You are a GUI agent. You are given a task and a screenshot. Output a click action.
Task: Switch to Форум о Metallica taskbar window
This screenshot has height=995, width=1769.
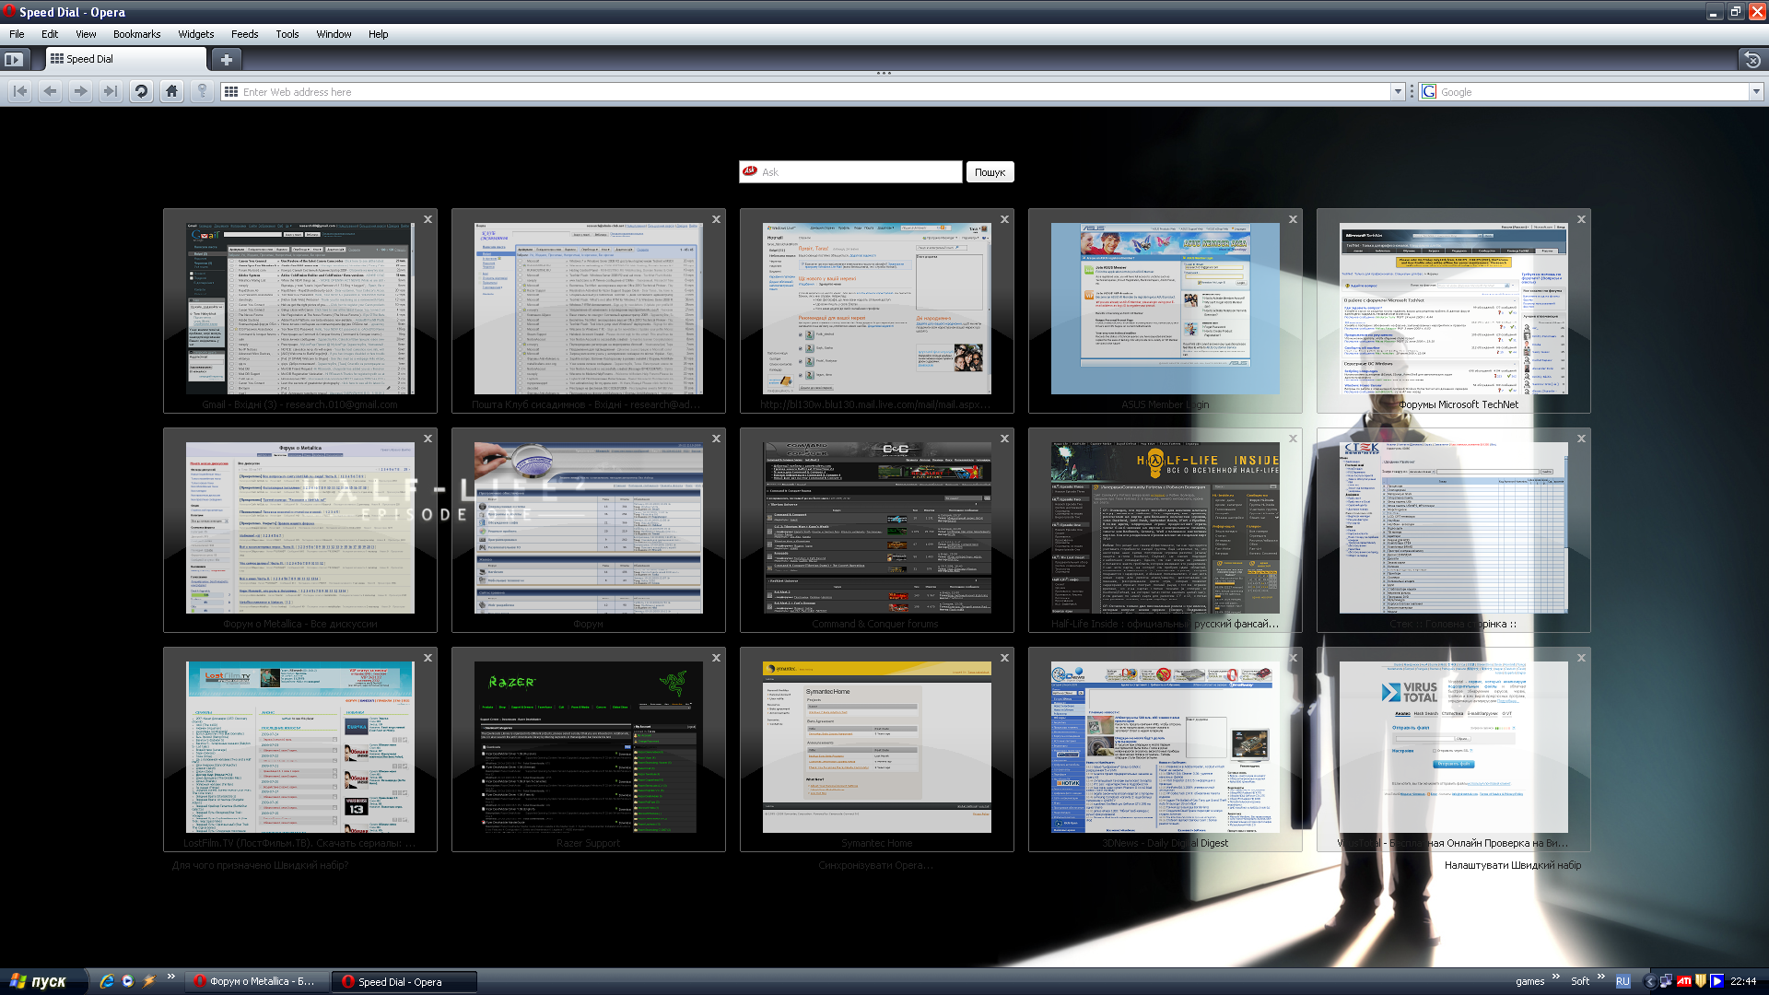(255, 981)
